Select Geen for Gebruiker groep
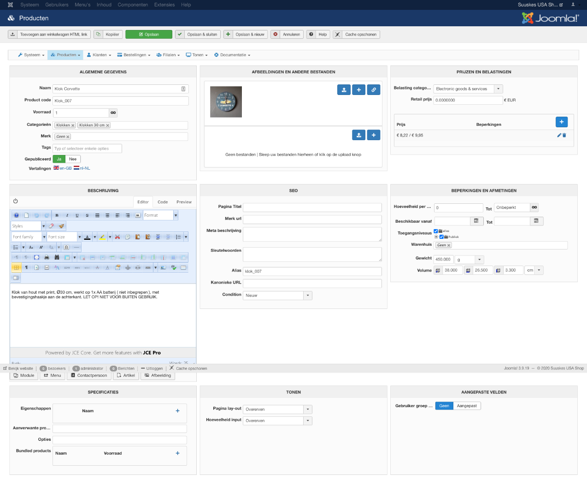 point(444,406)
